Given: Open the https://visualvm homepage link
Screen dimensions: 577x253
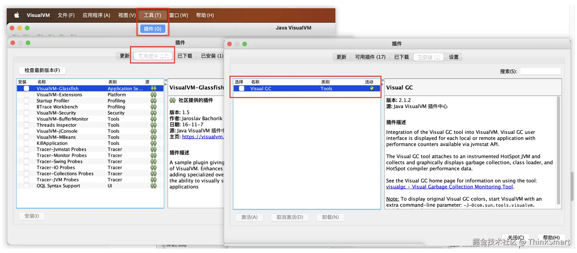Looking at the screenshot, I should (203, 137).
